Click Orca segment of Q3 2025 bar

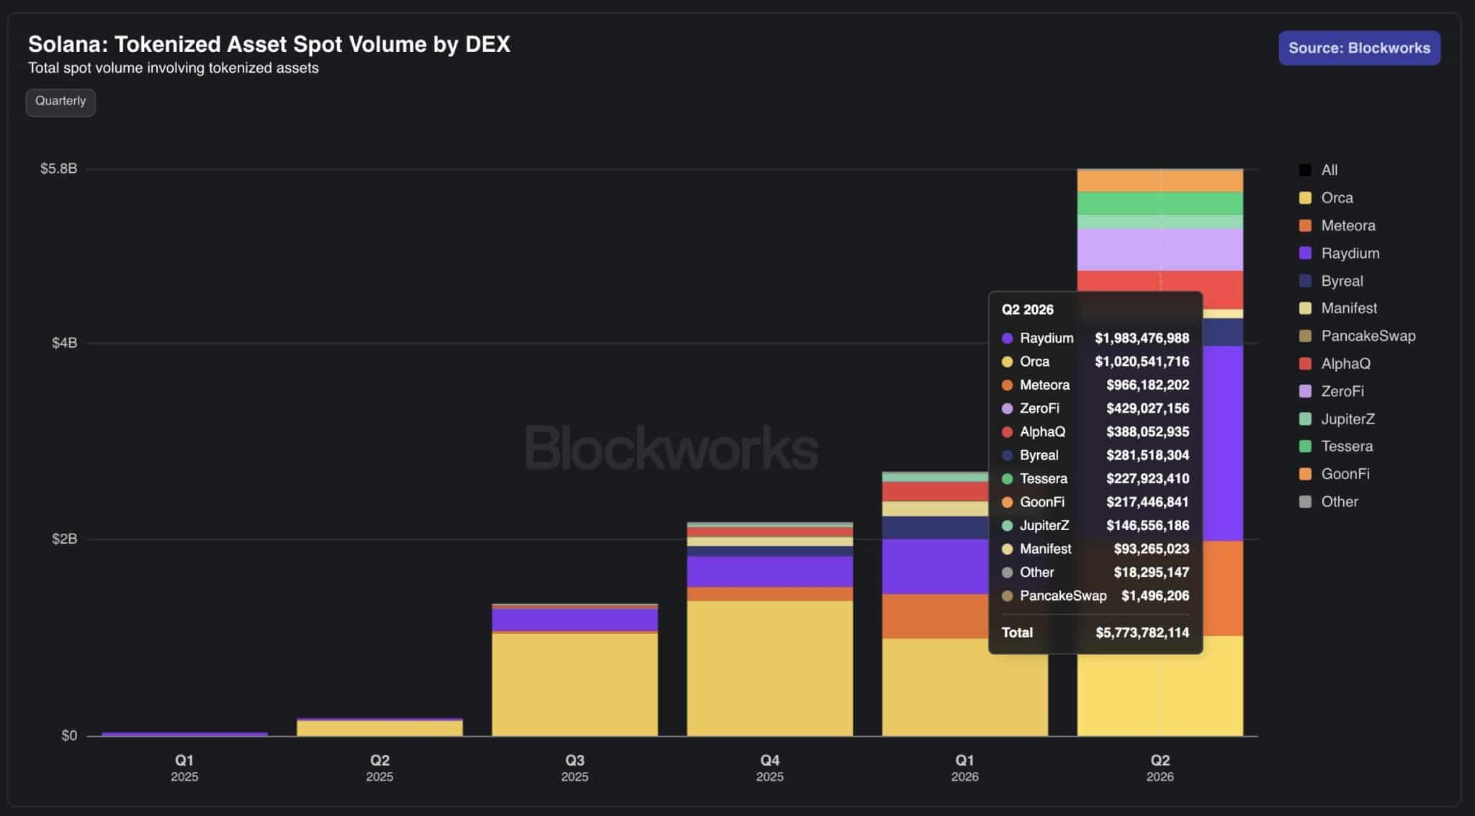[x=575, y=684]
